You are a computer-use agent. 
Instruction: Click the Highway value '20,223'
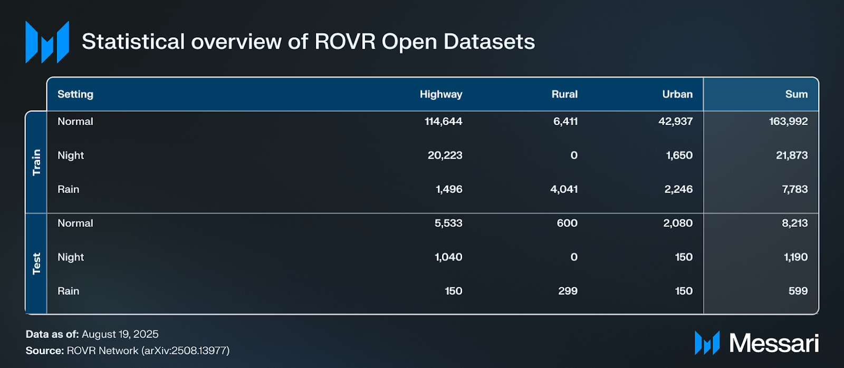[x=445, y=156]
